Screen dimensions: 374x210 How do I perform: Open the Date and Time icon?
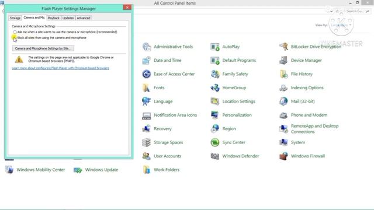pos(147,61)
